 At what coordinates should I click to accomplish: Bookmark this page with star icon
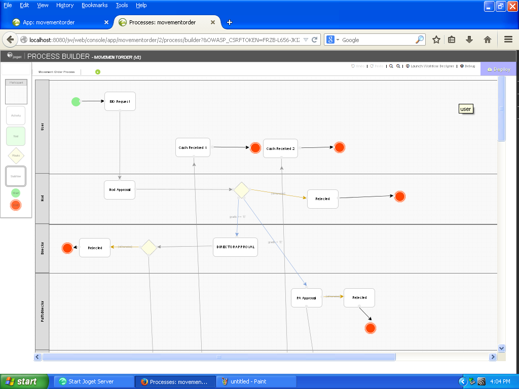point(436,40)
